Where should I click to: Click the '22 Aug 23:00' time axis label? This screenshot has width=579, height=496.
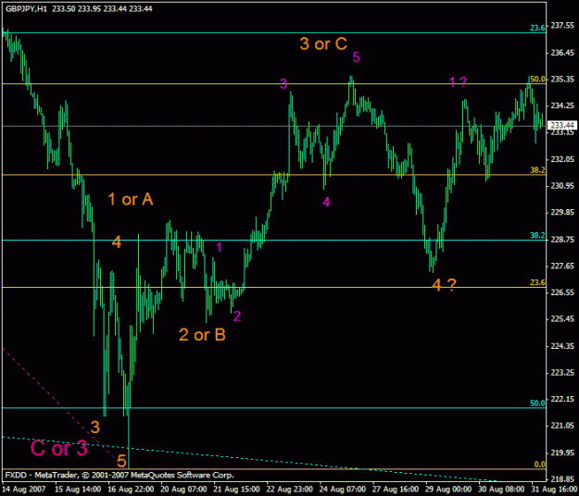[x=289, y=490]
